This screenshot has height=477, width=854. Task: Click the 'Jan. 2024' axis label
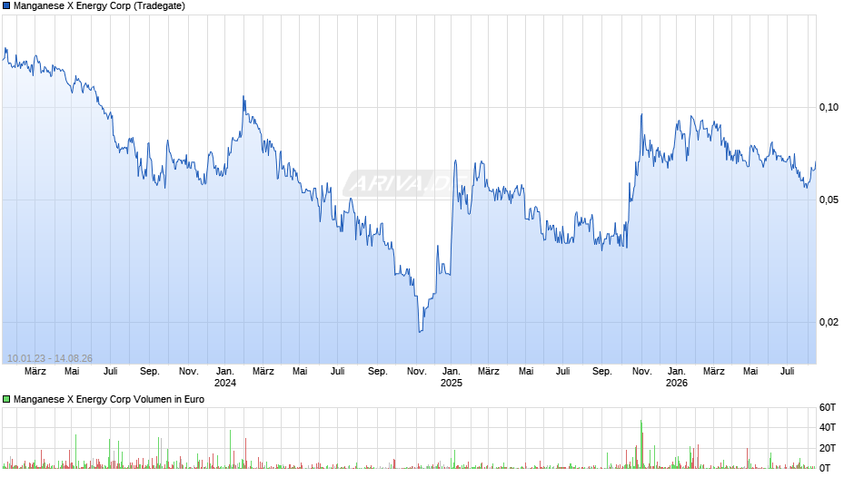point(225,377)
